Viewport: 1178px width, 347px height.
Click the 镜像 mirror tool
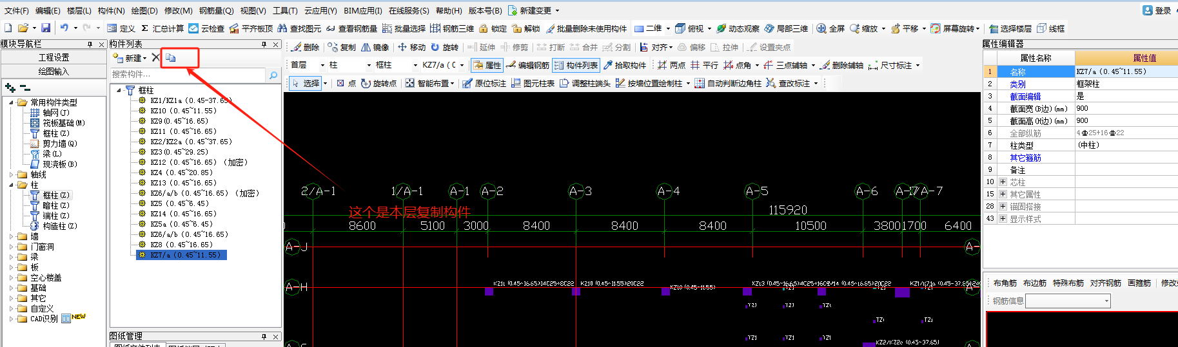tap(375, 47)
